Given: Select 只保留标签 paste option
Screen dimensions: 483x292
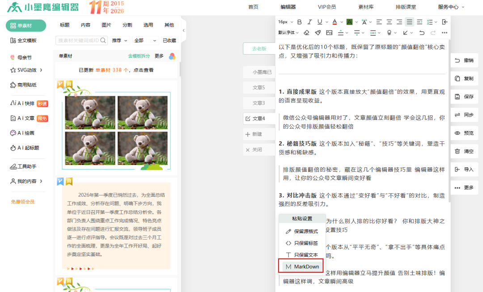Looking at the screenshot, I should [302, 243].
